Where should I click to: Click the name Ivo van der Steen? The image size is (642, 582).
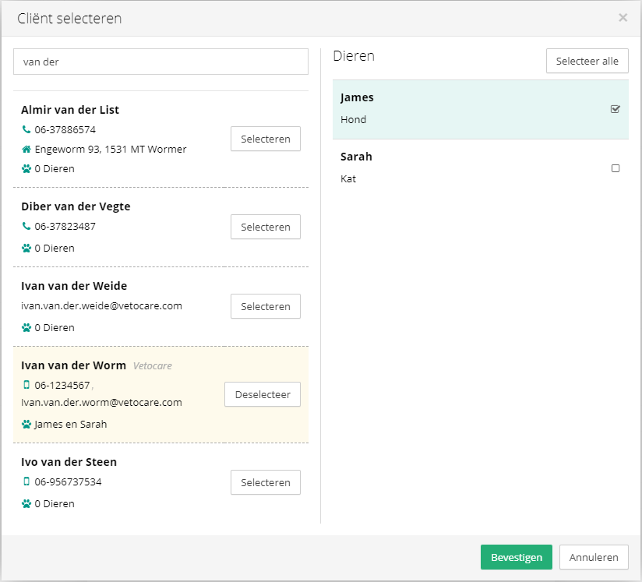click(69, 462)
